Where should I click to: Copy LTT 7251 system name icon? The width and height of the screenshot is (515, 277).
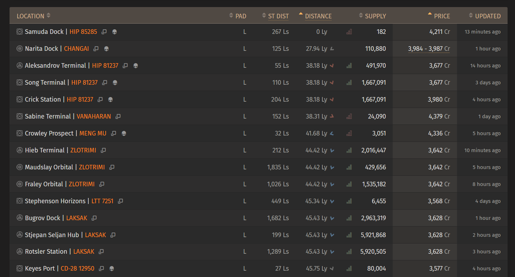(x=121, y=201)
